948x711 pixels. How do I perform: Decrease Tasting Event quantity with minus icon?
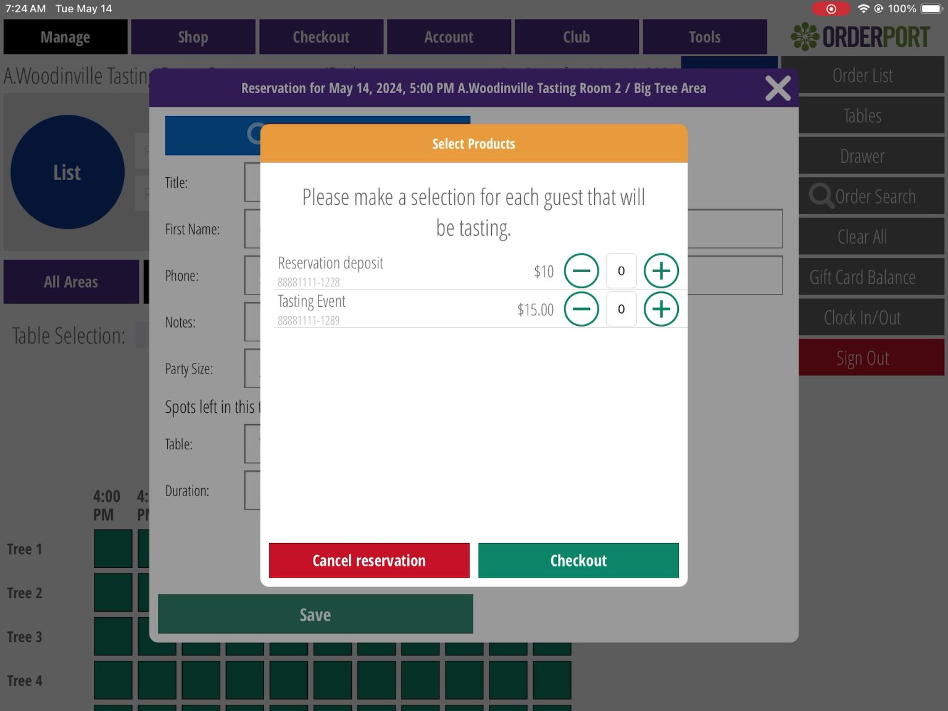point(581,309)
